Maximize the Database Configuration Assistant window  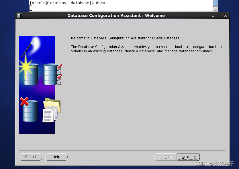click(x=219, y=16)
